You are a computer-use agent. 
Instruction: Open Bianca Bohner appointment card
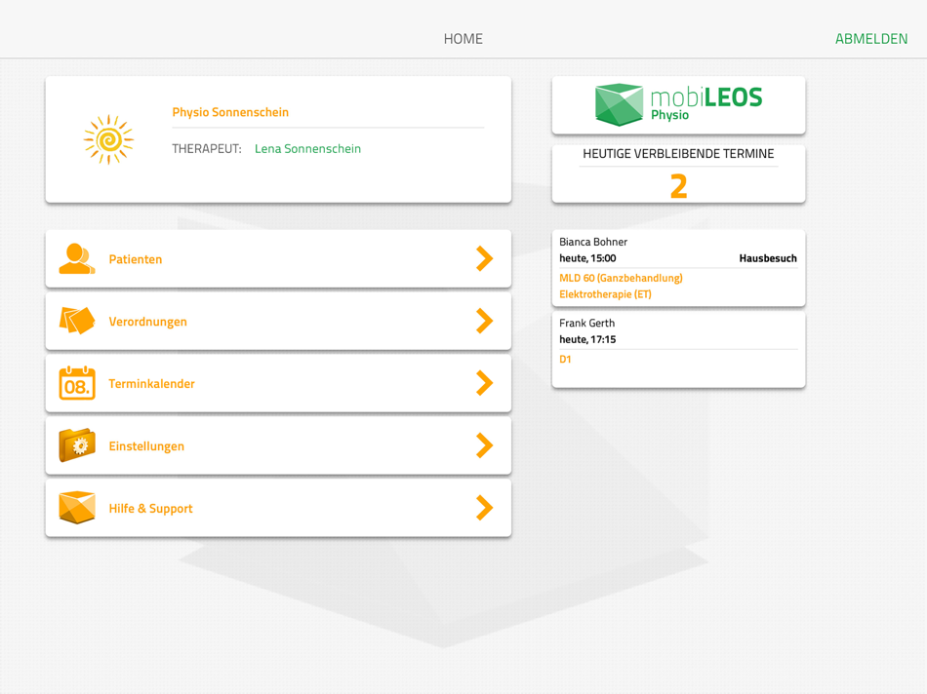coord(679,268)
